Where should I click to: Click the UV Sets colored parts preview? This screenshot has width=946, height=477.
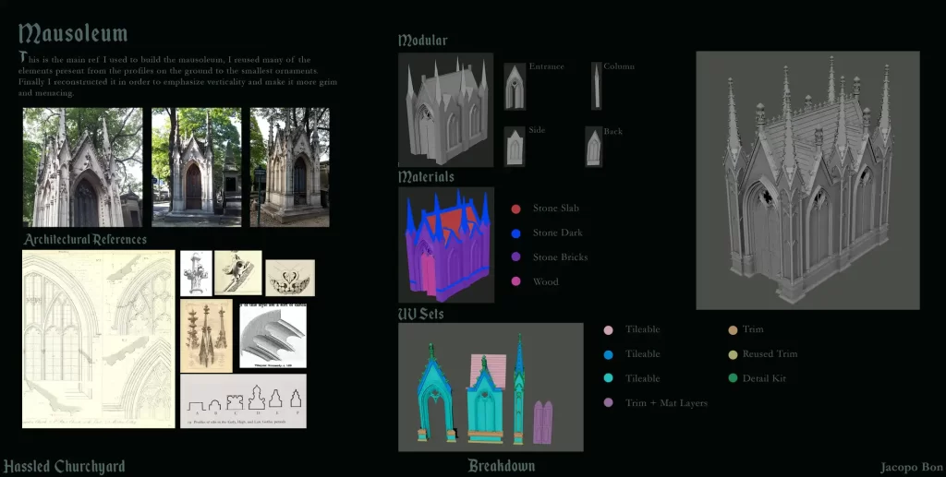(491, 387)
